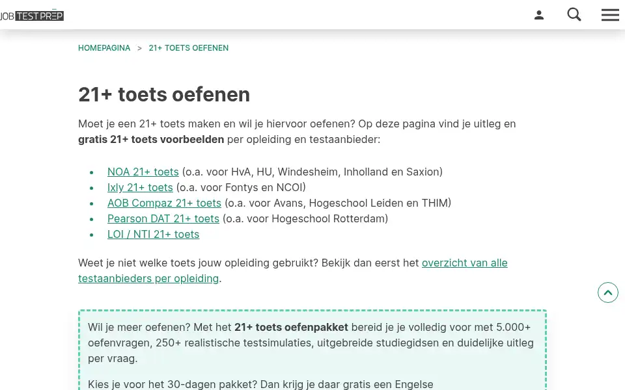The width and height of the screenshot is (625, 390).
Task: Click the bold text '21+ toets oefenpakket'
Action: 291,327
